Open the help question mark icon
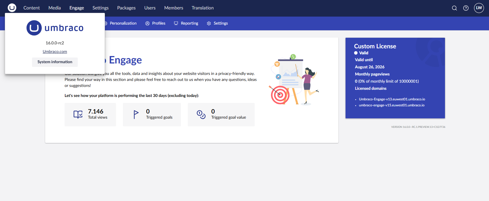The height and width of the screenshot is (201, 489). [466, 8]
